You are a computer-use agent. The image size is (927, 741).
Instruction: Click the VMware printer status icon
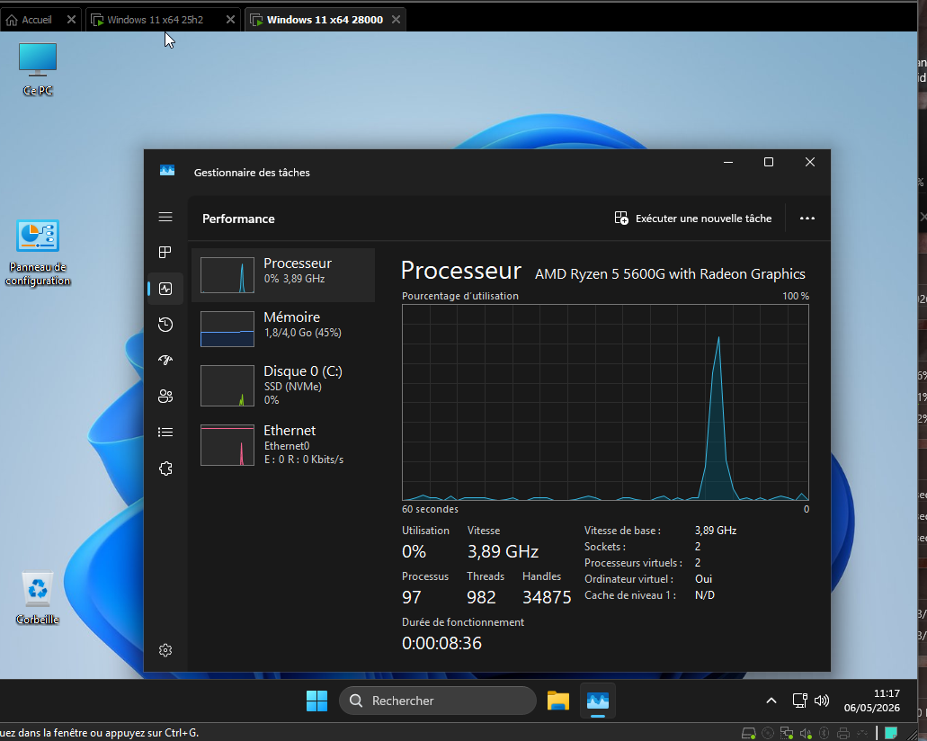[x=843, y=733]
